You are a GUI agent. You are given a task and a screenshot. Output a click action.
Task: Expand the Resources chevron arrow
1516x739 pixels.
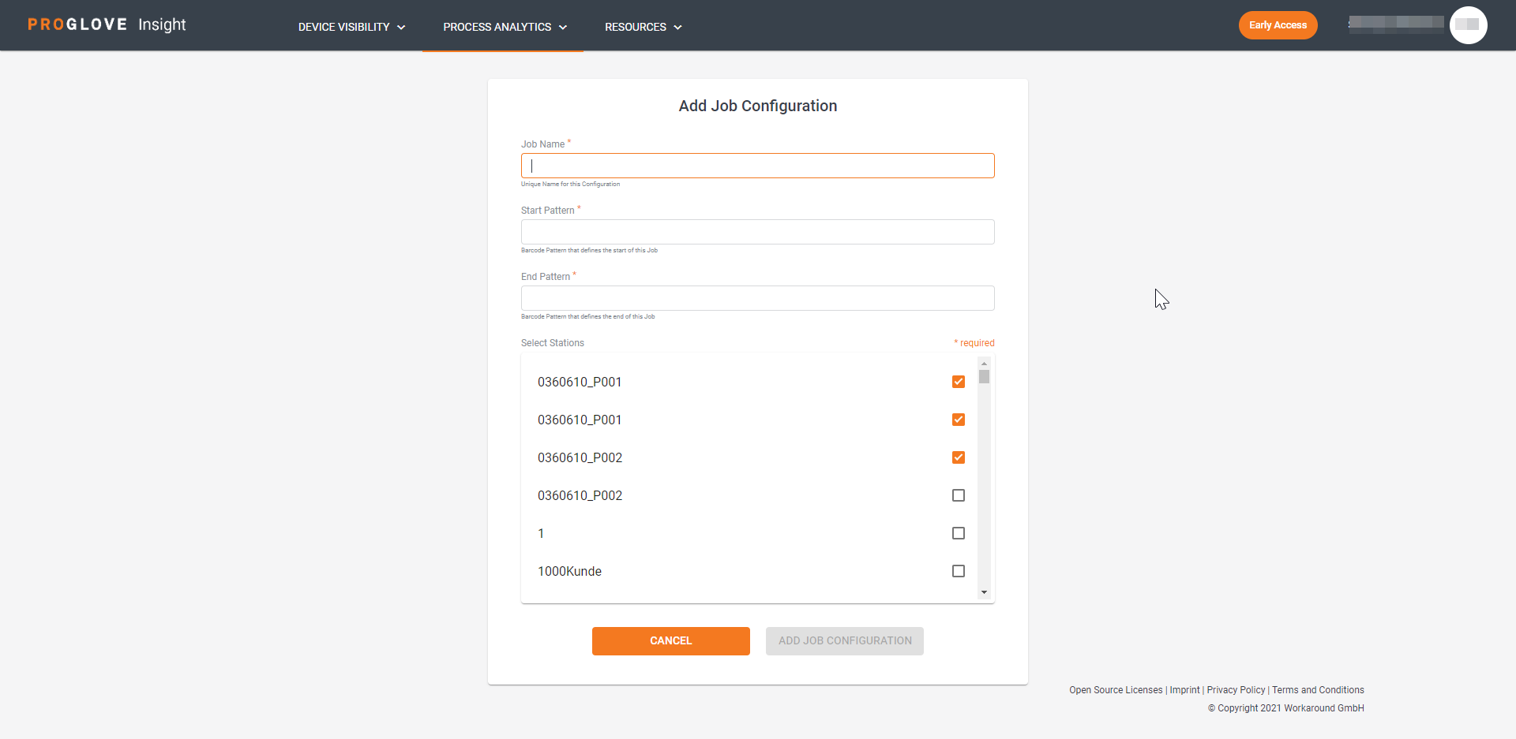click(x=677, y=28)
